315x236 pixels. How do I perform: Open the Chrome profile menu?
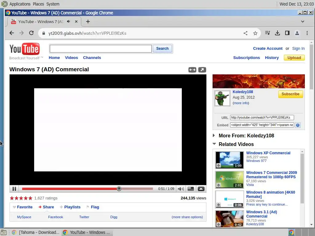point(297,33)
